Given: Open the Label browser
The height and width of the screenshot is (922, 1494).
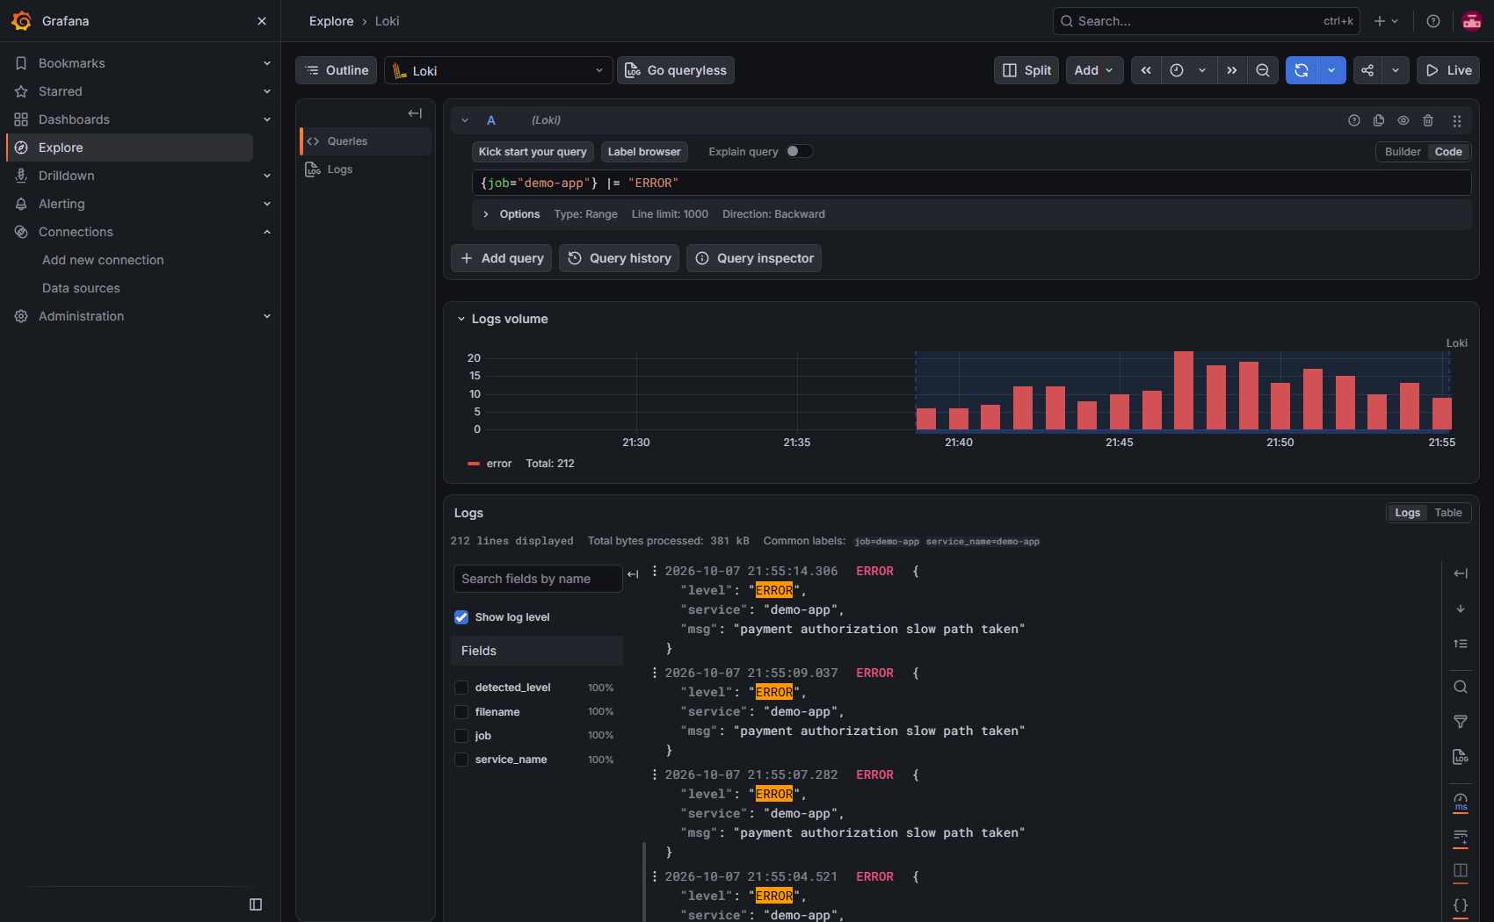Looking at the screenshot, I should tap(644, 152).
